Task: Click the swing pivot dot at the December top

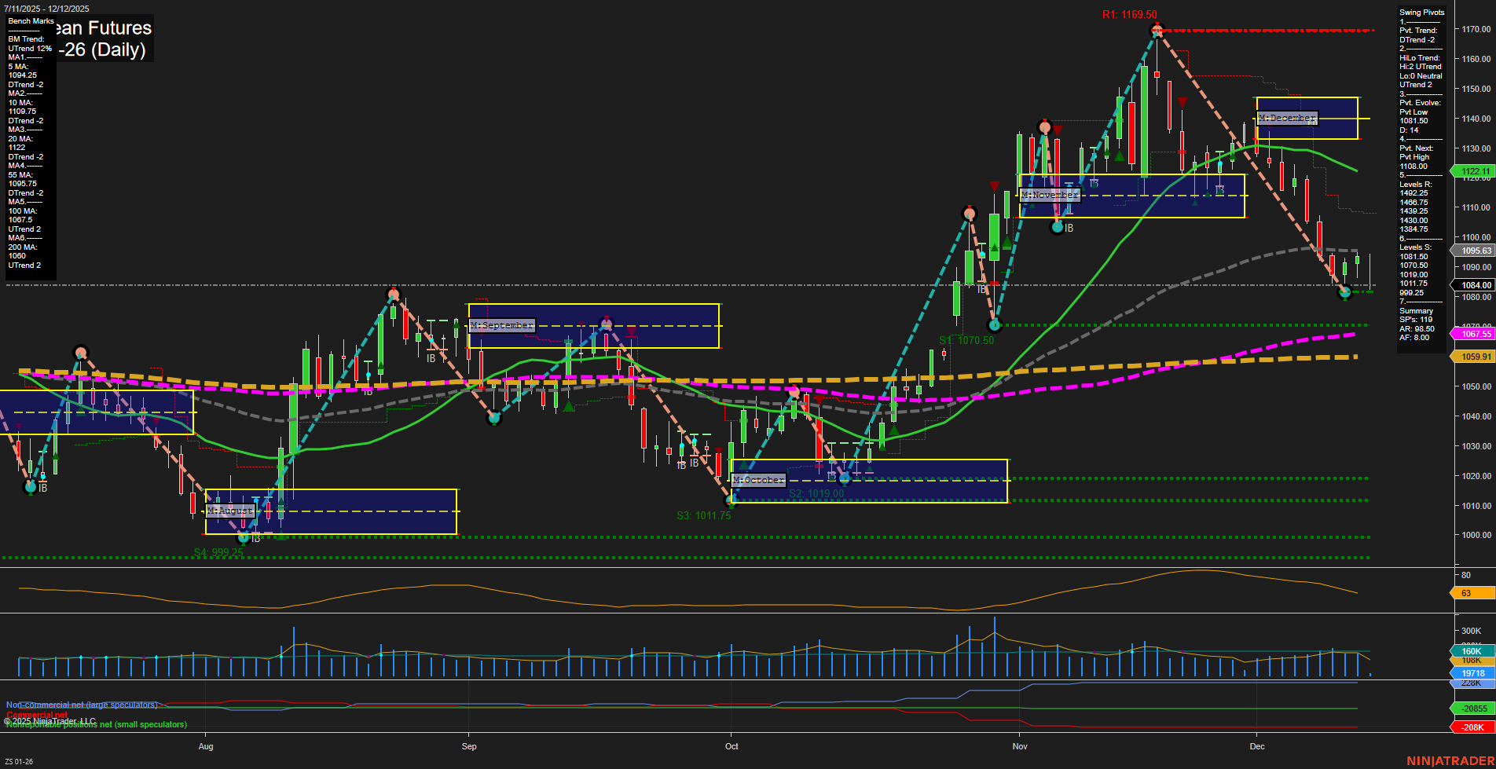Action: click(x=1156, y=30)
